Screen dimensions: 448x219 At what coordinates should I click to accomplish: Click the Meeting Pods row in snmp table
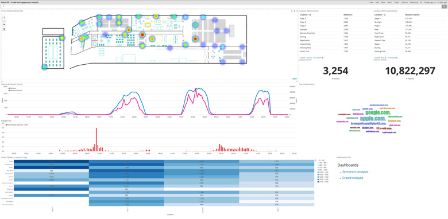pos(335,48)
